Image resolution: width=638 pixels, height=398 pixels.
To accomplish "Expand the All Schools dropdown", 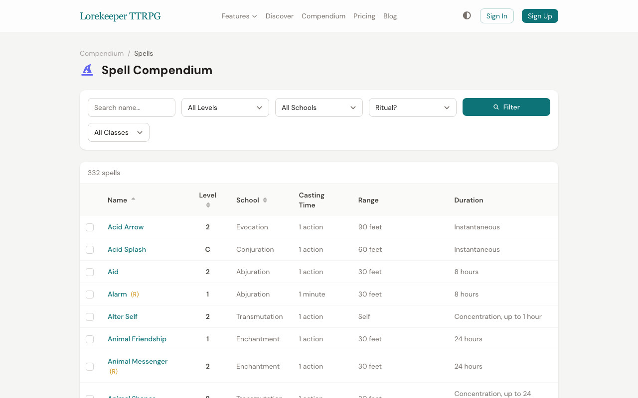I will 319,107.
